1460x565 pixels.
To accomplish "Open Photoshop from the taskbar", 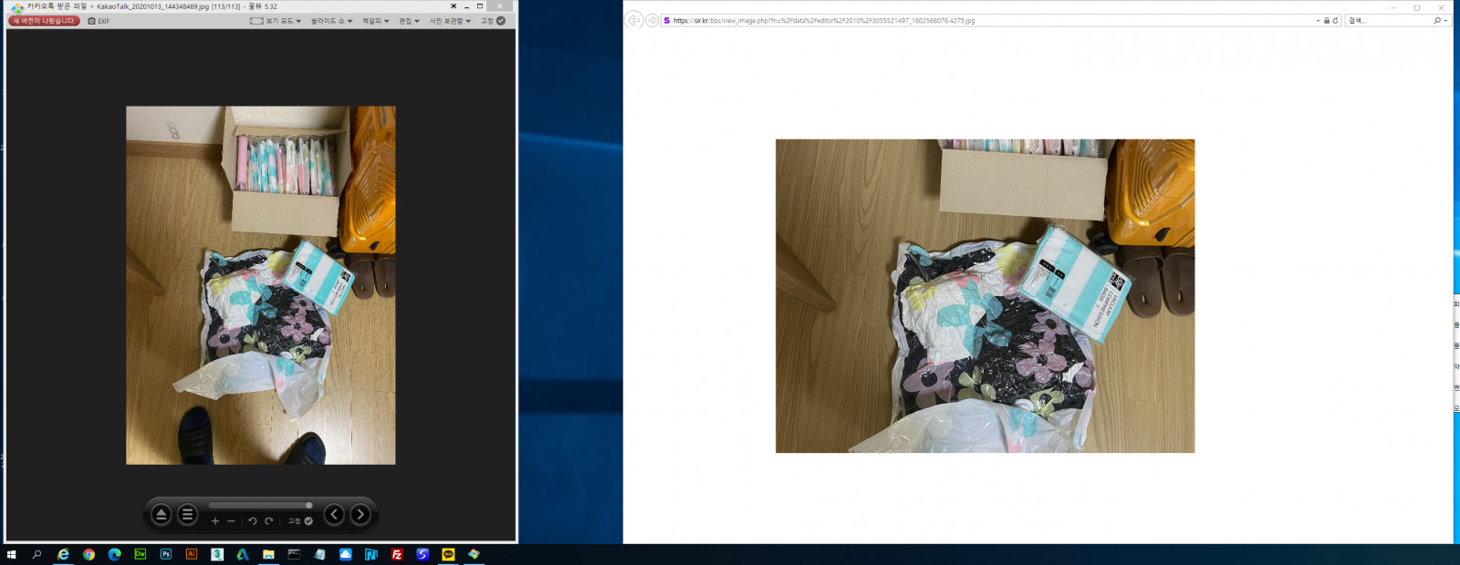I will [166, 554].
